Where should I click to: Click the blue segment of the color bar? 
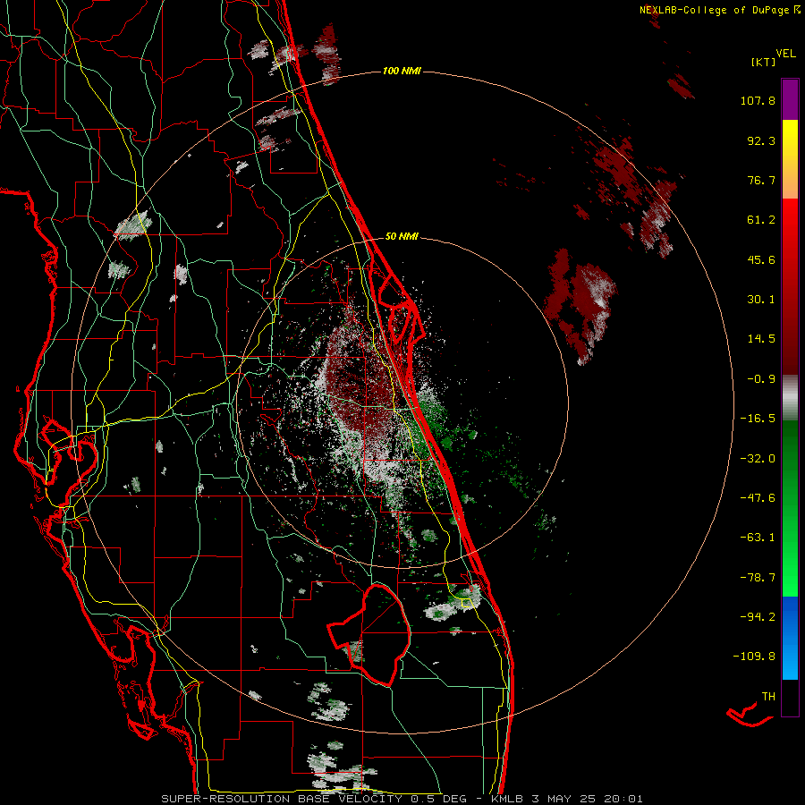[790, 638]
